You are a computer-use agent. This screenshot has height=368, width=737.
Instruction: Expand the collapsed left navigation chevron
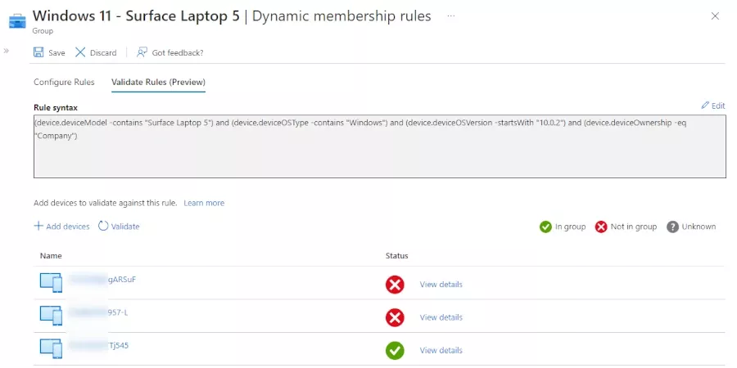[x=7, y=51]
